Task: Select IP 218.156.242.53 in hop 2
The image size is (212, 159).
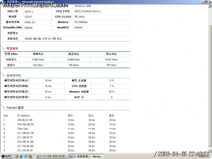Action: click(25, 125)
